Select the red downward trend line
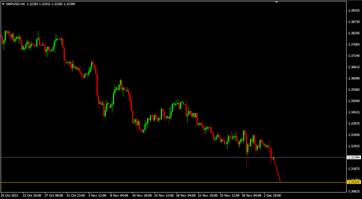 277,170
